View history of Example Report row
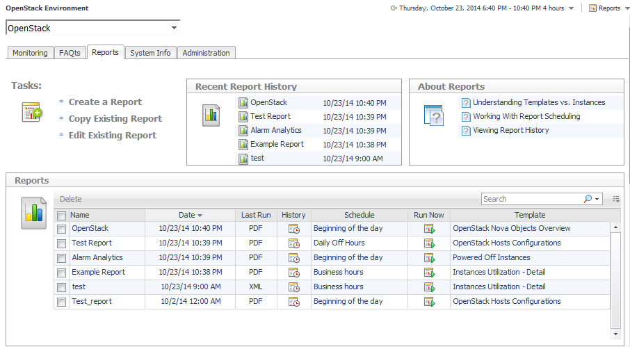The width and height of the screenshot is (630, 347). [293, 273]
